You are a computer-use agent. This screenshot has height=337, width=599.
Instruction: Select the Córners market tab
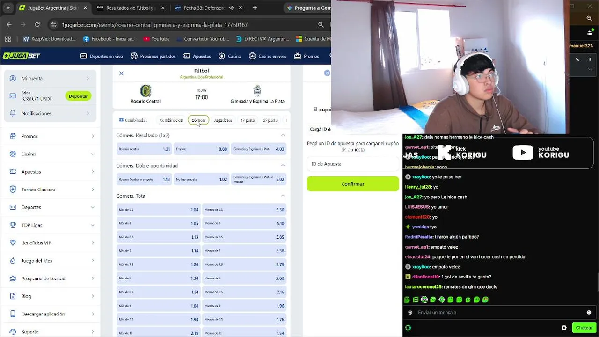[x=198, y=120]
